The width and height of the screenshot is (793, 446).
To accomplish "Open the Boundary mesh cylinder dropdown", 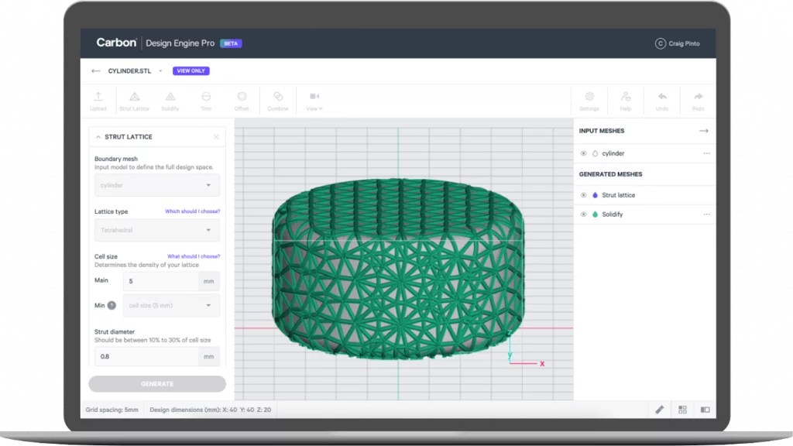I will (156, 185).
